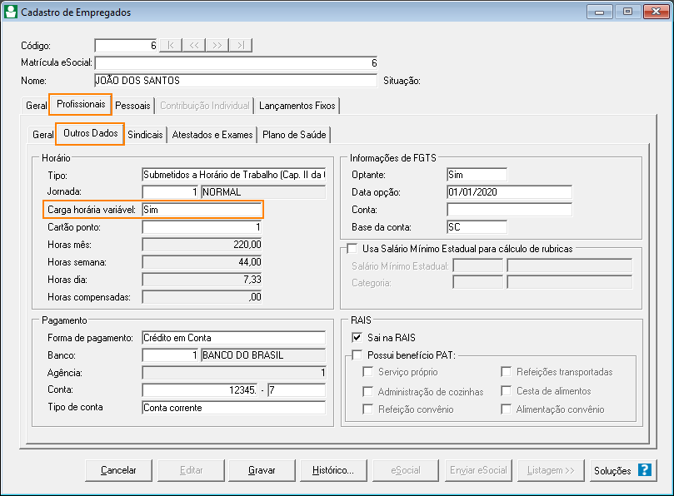Advance to the next record
The image size is (674, 496).
coord(218,46)
